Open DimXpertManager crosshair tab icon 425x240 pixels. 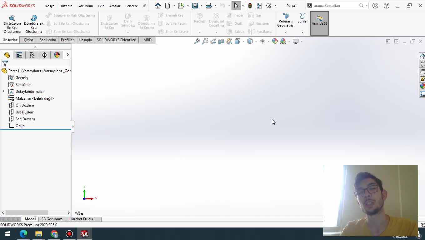[x=44, y=55]
